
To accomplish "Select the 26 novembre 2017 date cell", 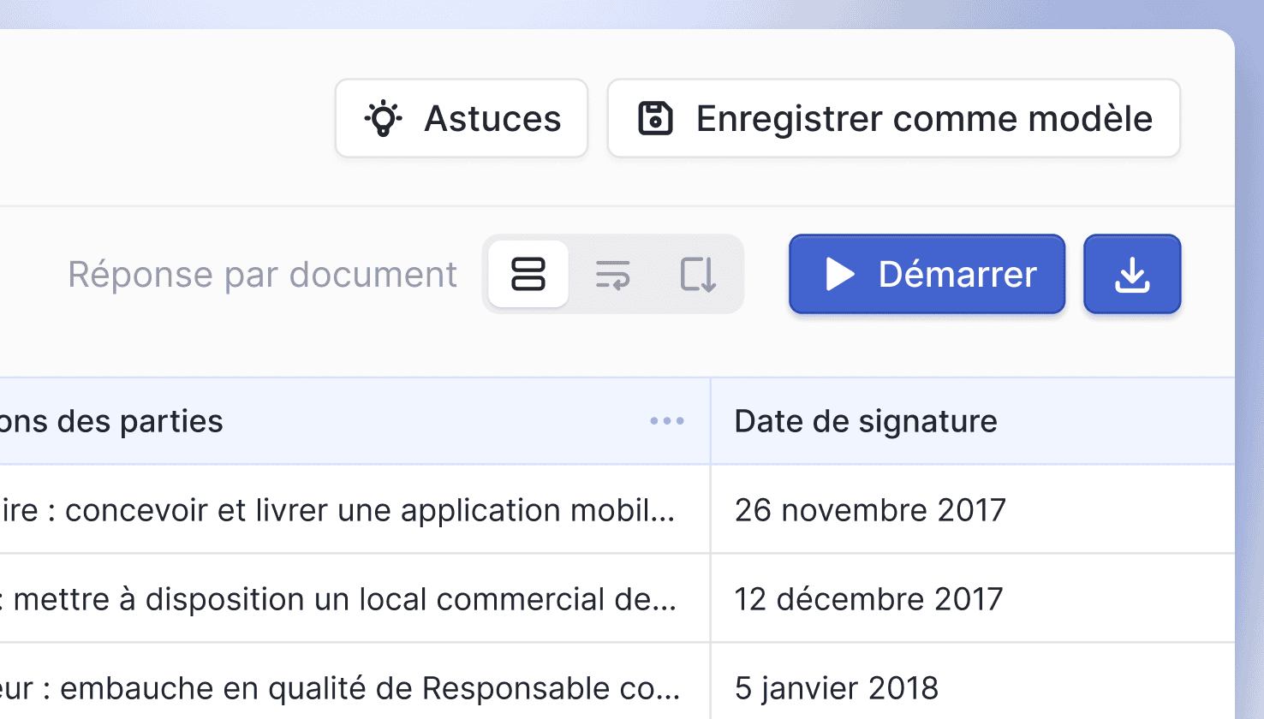I will pyautogui.click(x=870, y=510).
